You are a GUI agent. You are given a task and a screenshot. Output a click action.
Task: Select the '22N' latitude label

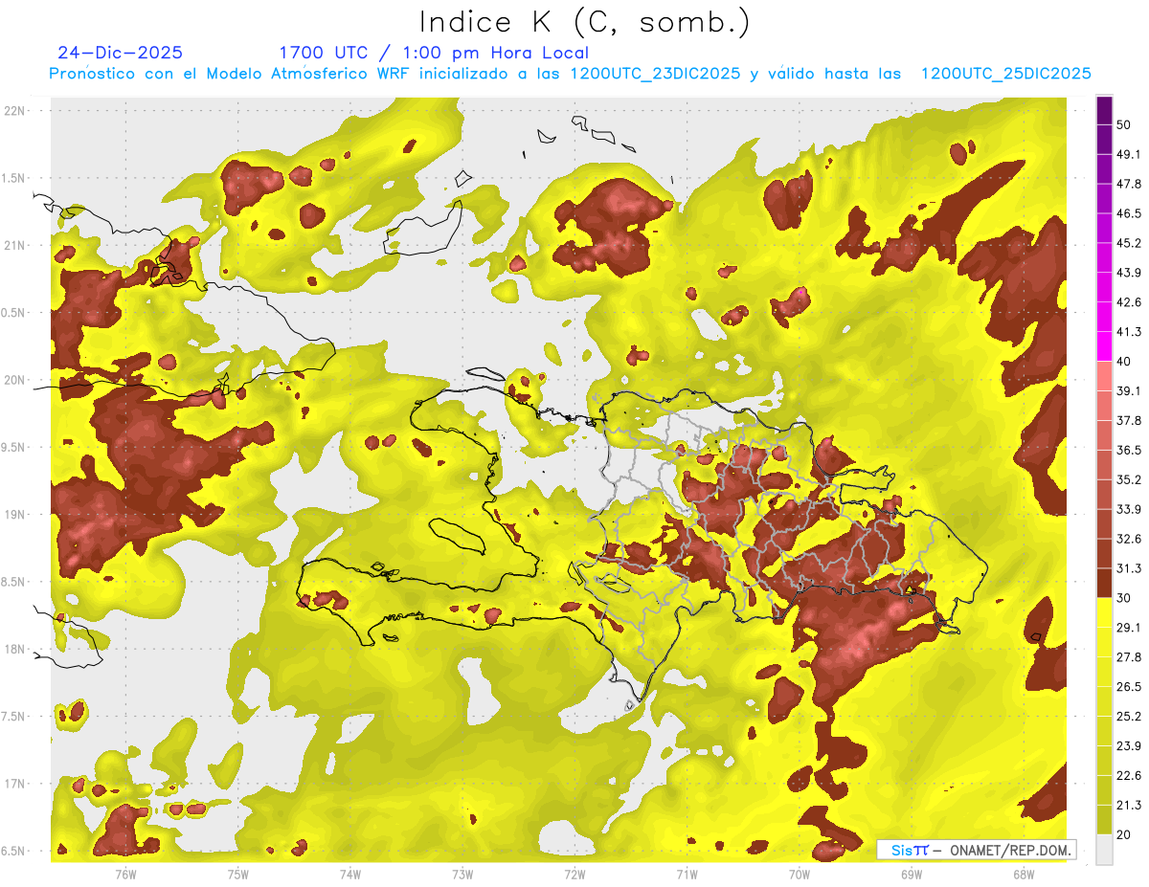pos(16,110)
